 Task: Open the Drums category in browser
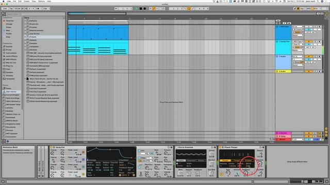[x=9, y=50]
